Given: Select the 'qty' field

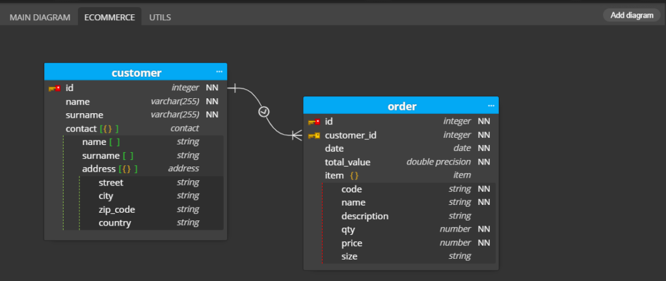Looking at the screenshot, I should click(x=348, y=230).
